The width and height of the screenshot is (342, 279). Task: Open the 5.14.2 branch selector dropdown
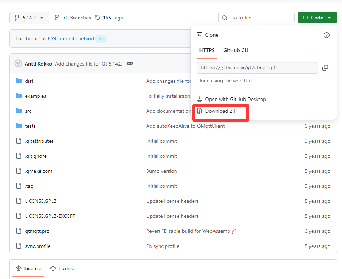point(29,18)
